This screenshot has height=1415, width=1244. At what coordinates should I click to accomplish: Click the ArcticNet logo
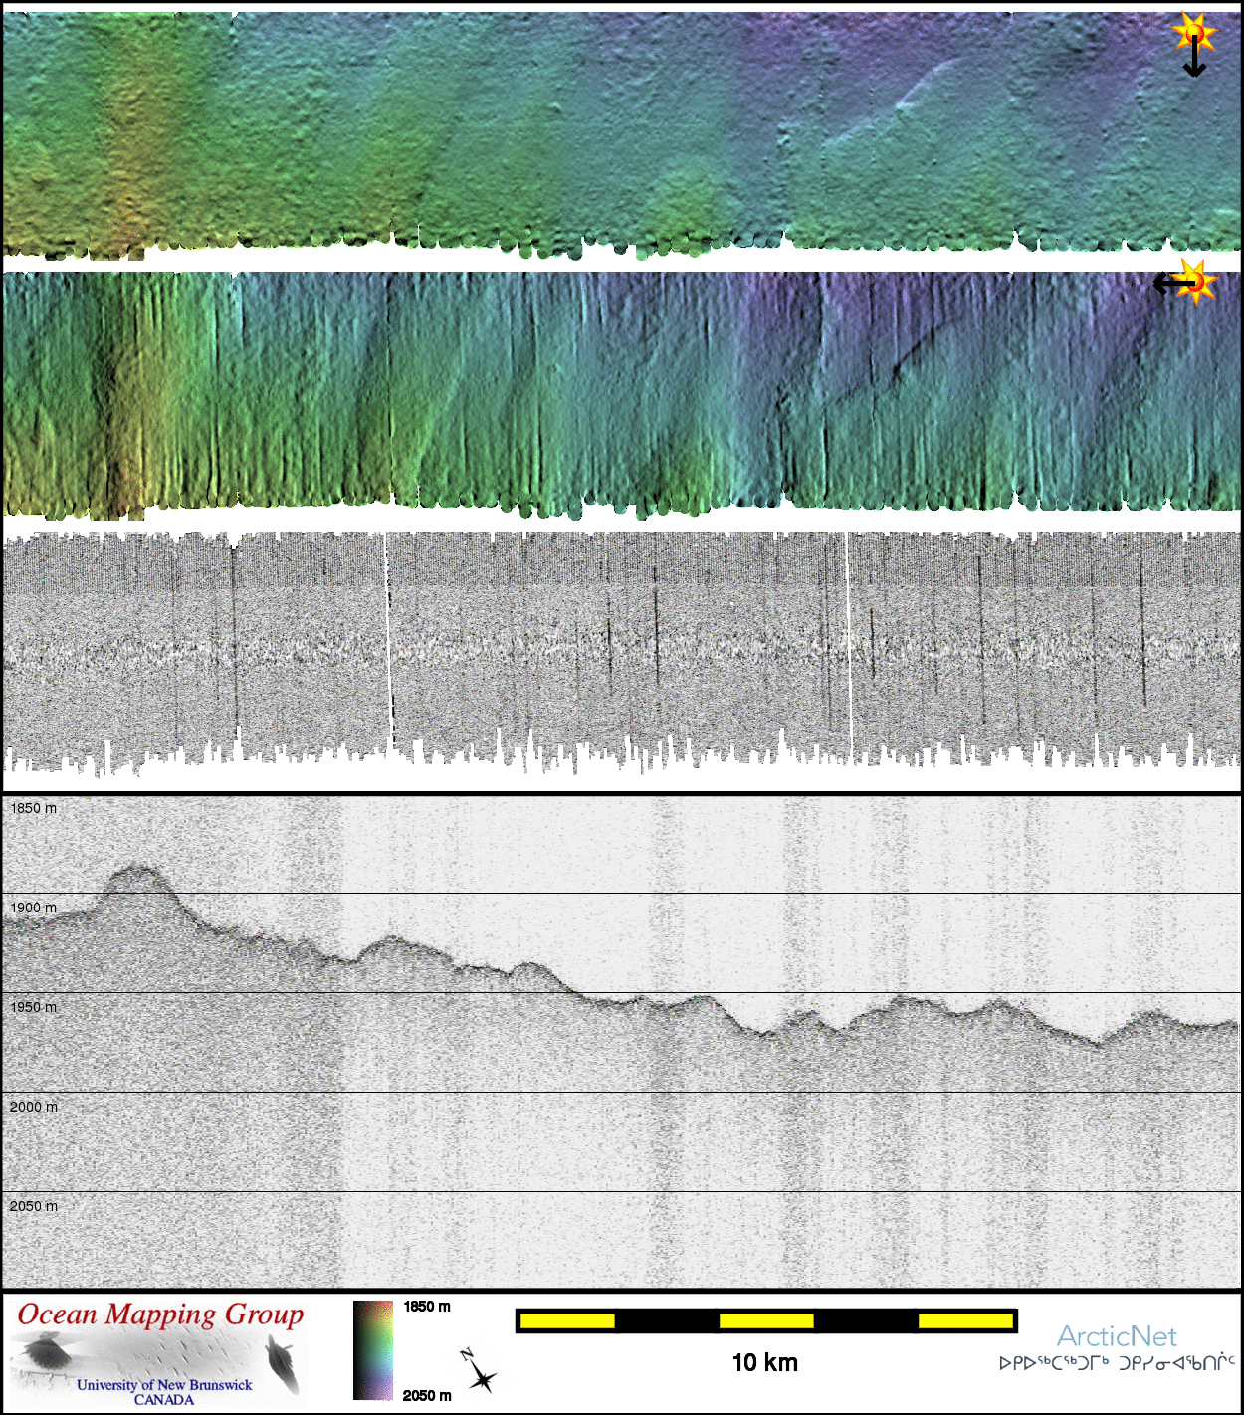click(1117, 1336)
